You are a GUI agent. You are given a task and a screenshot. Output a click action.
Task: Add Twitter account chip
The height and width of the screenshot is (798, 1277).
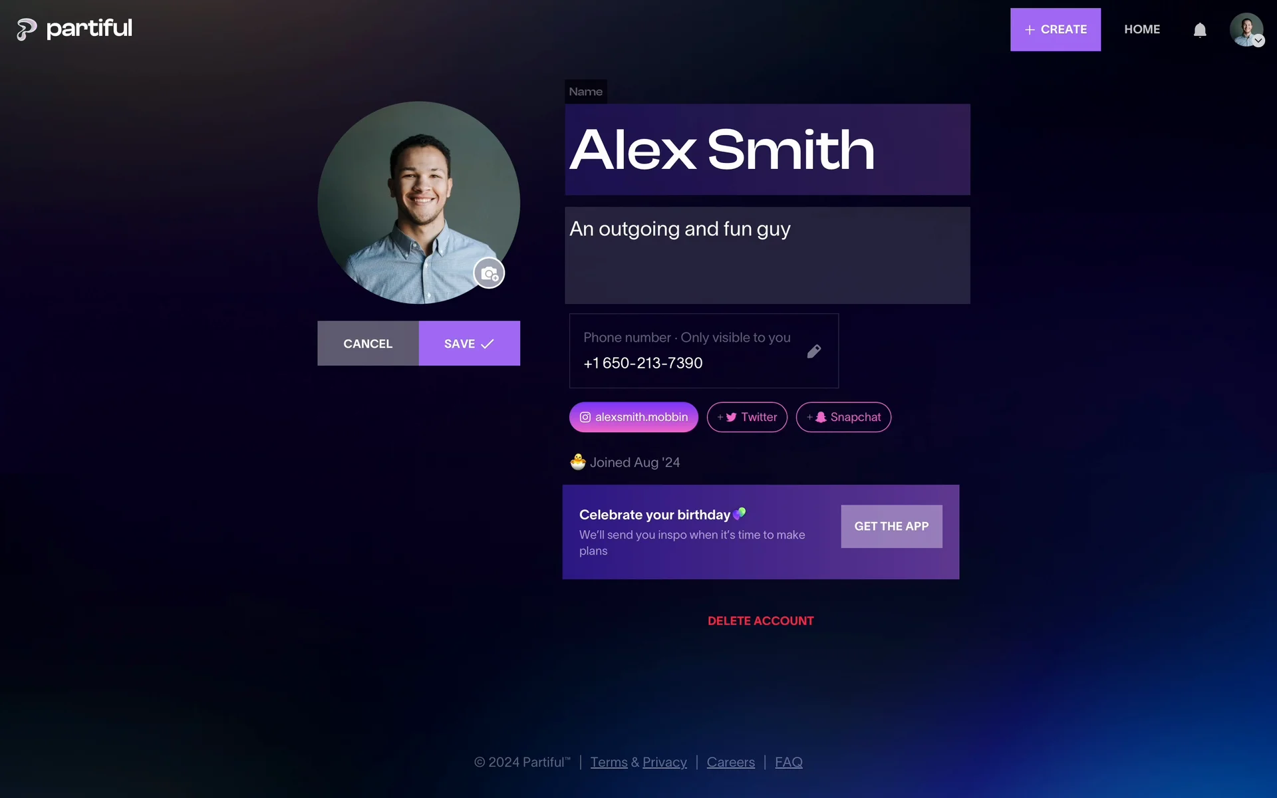tap(747, 417)
